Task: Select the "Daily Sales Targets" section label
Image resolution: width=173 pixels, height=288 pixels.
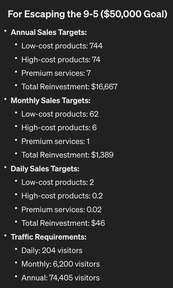Action: tap(45, 169)
